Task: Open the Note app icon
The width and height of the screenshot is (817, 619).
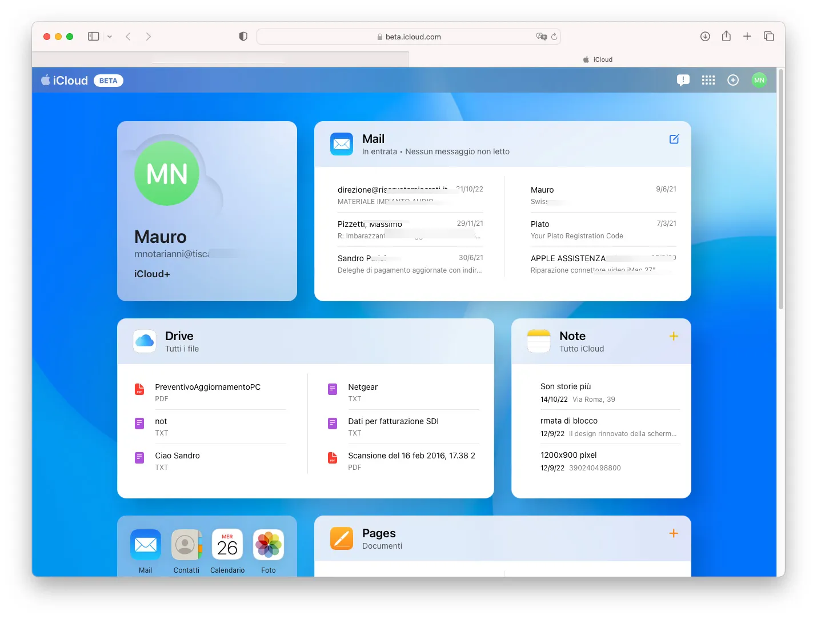Action: pos(538,341)
